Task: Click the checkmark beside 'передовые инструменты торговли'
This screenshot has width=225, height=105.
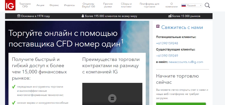Action: pyautogui.click(x=14, y=87)
